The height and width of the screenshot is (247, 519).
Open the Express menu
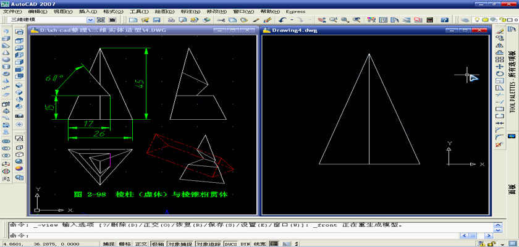click(295, 12)
